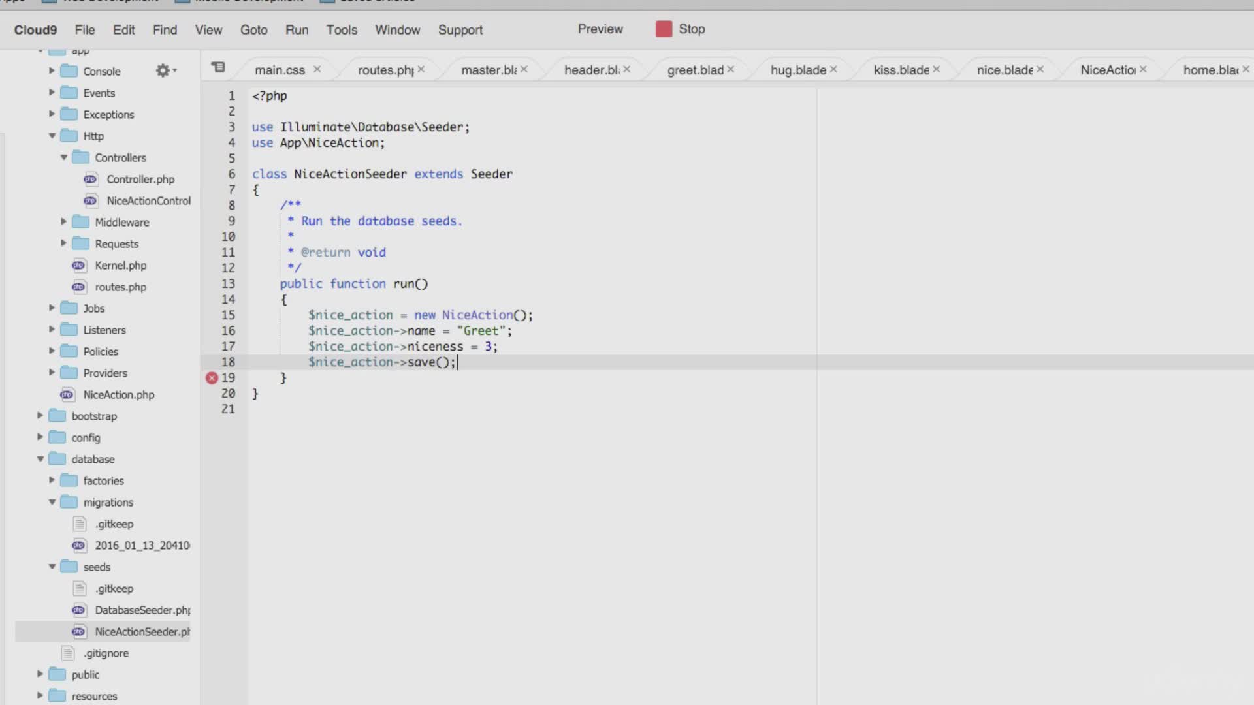Close the header.blade tab

click(627, 69)
